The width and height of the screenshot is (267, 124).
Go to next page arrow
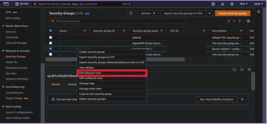pos(240,21)
